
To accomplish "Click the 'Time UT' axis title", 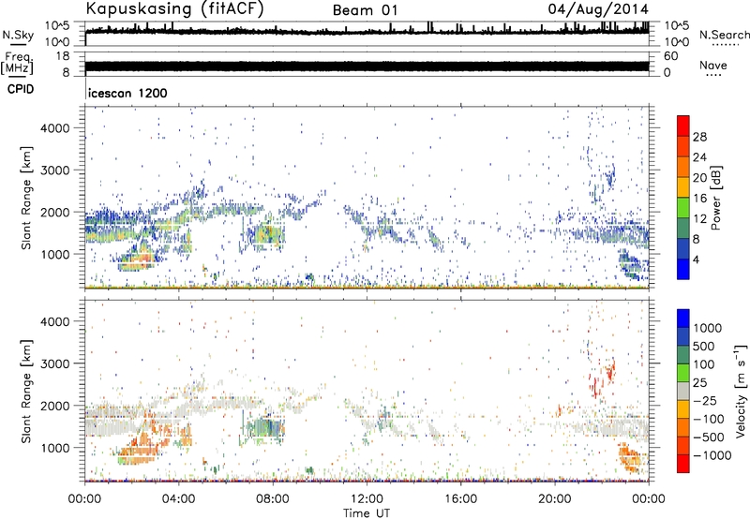I will pyautogui.click(x=367, y=513).
